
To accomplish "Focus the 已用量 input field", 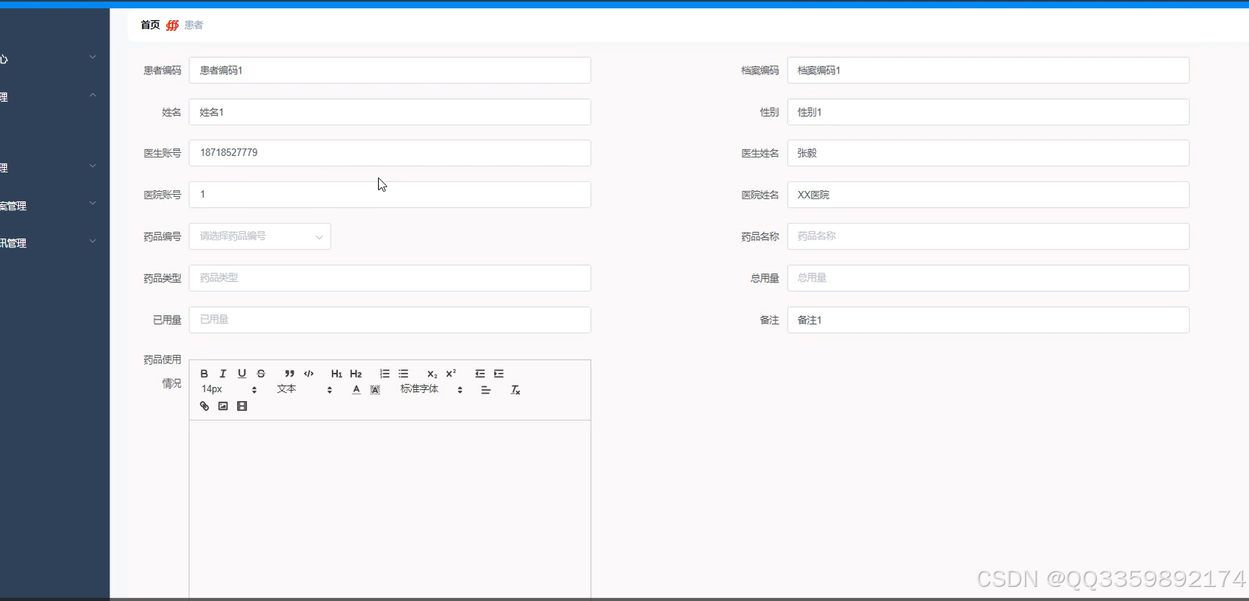I will point(390,319).
